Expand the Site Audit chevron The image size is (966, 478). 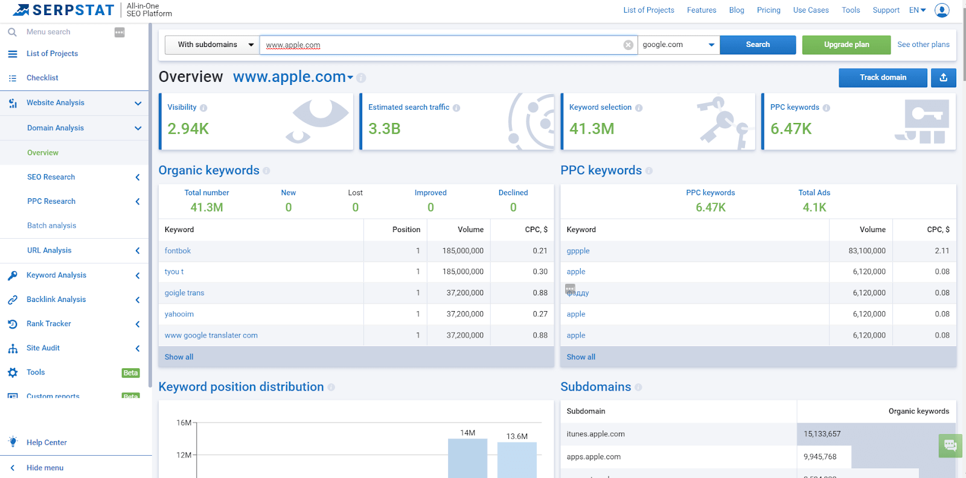[x=138, y=348]
